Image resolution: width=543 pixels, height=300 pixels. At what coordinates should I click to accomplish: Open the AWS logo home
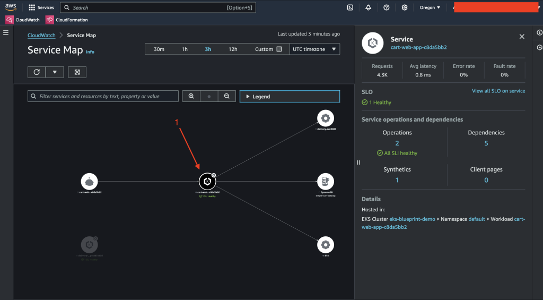(x=11, y=7)
